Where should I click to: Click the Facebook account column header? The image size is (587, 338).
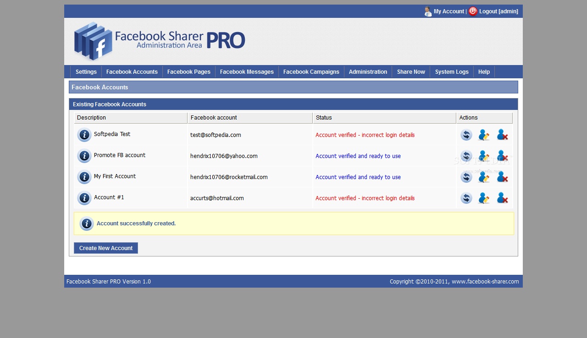click(250, 118)
